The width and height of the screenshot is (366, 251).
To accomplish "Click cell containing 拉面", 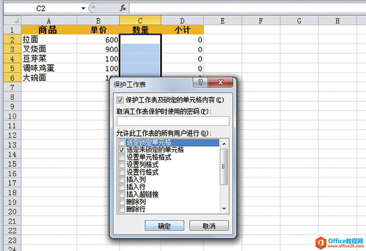I will click(49, 39).
